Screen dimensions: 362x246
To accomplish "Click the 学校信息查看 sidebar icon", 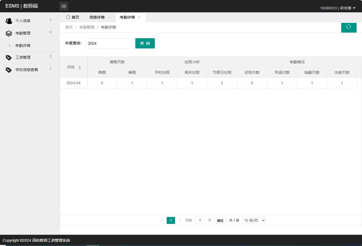I will (x=9, y=69).
